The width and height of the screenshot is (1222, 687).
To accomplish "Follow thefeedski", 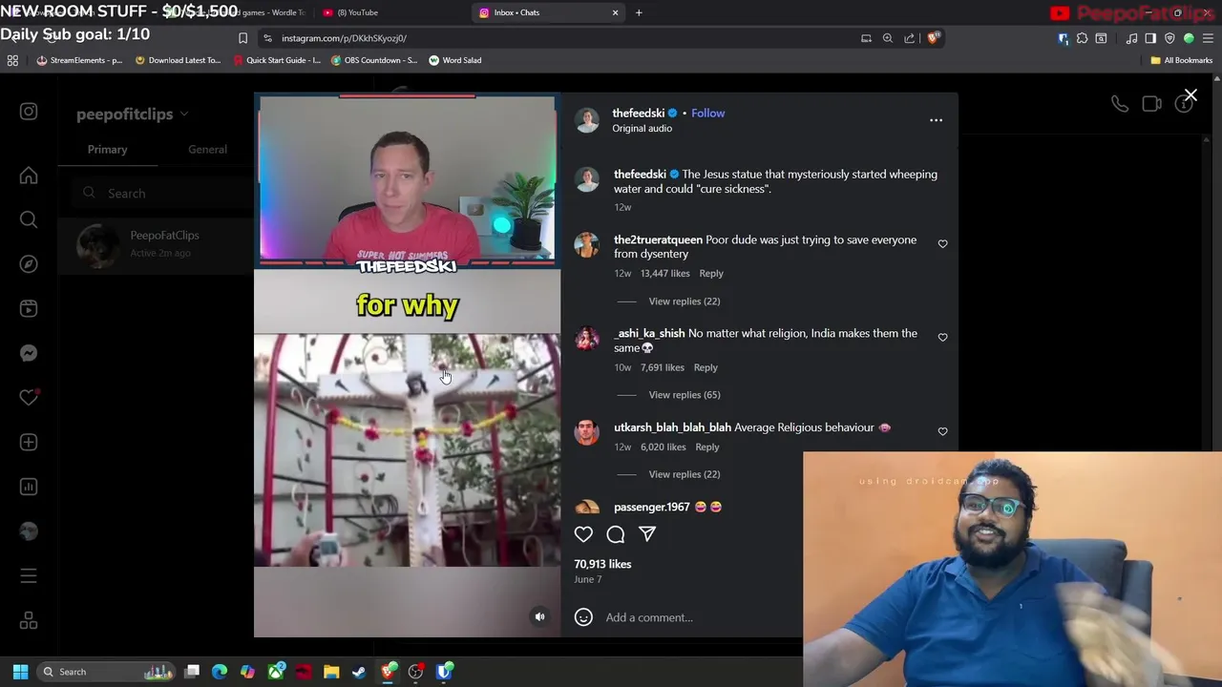I will [x=707, y=113].
